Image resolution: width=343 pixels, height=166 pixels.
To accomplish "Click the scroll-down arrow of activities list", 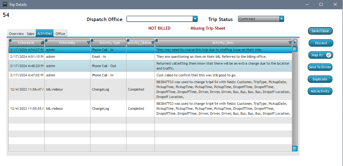I will click(x=295, y=148).
